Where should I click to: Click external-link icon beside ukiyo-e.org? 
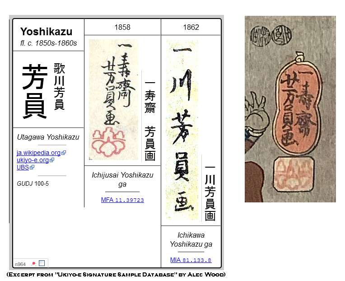pyautogui.click(x=52, y=160)
